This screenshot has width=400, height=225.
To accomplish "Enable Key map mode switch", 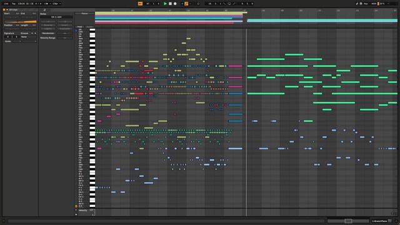I will (366, 4).
